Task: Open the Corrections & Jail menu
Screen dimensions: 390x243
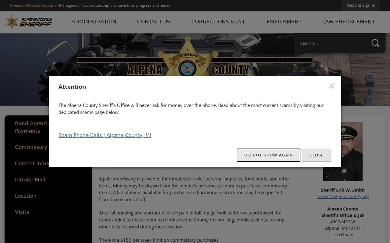Action: (218, 22)
